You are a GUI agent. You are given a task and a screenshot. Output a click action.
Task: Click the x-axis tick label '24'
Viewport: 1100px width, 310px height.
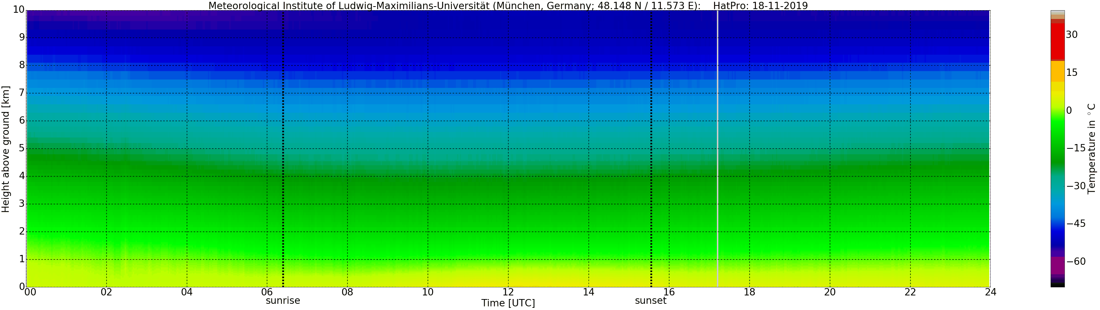[x=990, y=292]
